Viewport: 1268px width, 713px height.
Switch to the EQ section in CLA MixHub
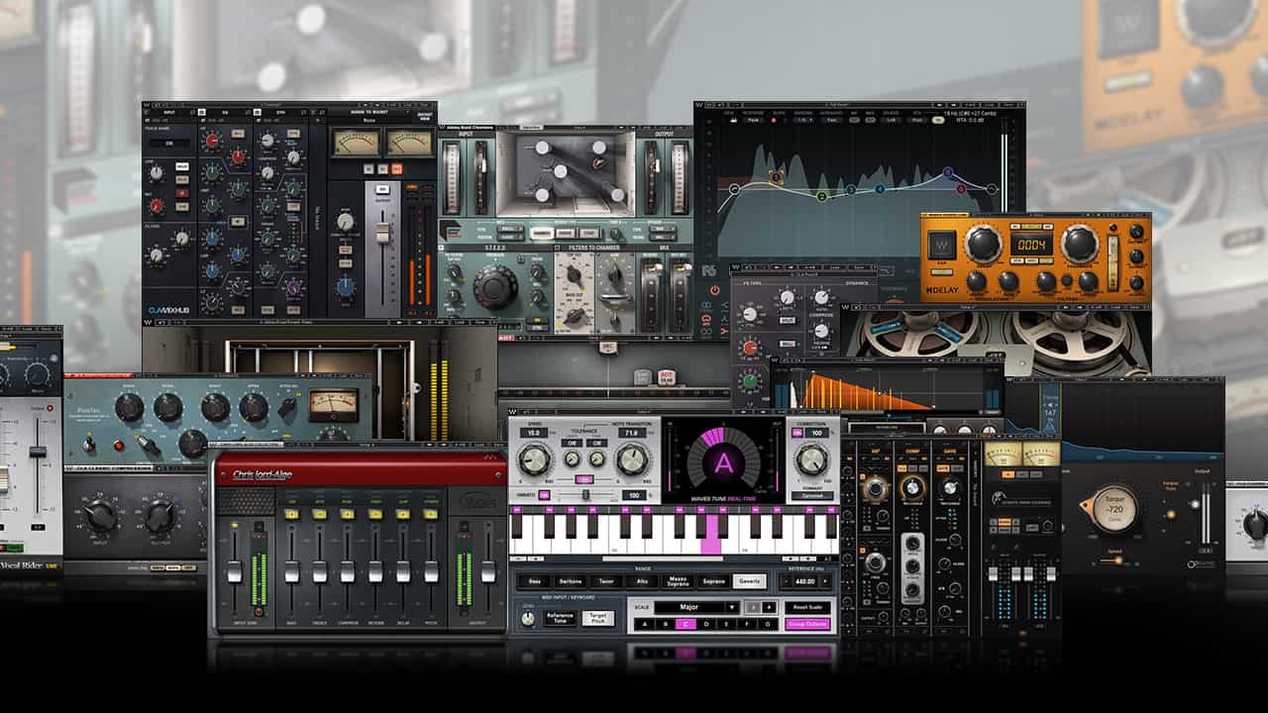click(227, 114)
